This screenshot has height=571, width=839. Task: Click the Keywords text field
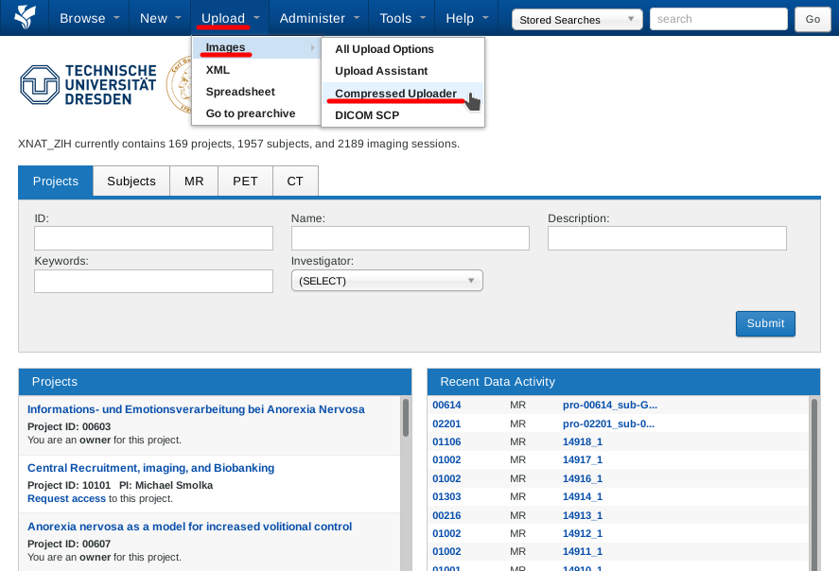153,282
